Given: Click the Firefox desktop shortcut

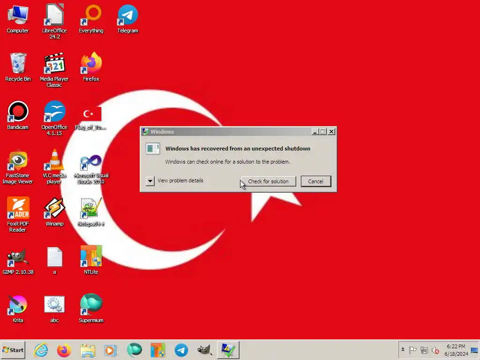Looking at the screenshot, I should [91, 67].
